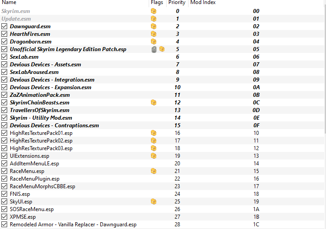Select Remodeled Armor - Vanilla Replacer - Dawnguard.esp
Image resolution: width=326 pixels, height=229 pixels.
[x=73, y=225]
